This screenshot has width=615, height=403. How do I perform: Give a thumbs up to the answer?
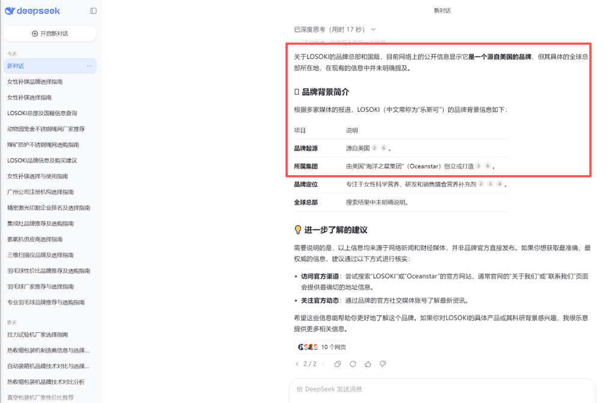368,363
